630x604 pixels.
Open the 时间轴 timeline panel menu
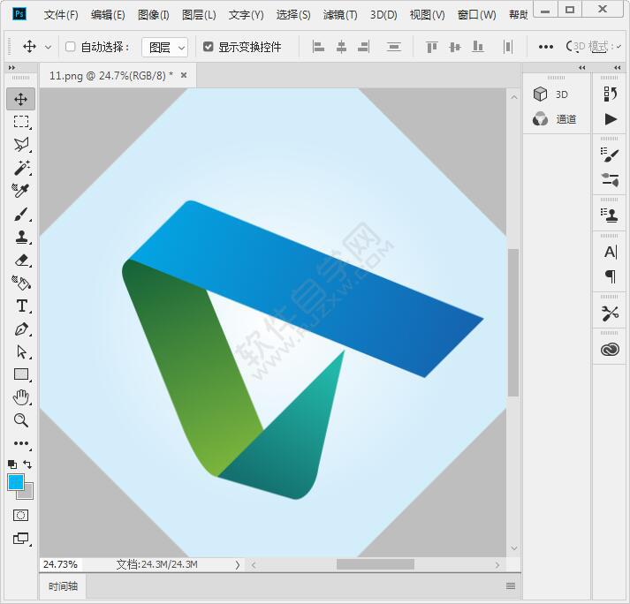pos(511,586)
